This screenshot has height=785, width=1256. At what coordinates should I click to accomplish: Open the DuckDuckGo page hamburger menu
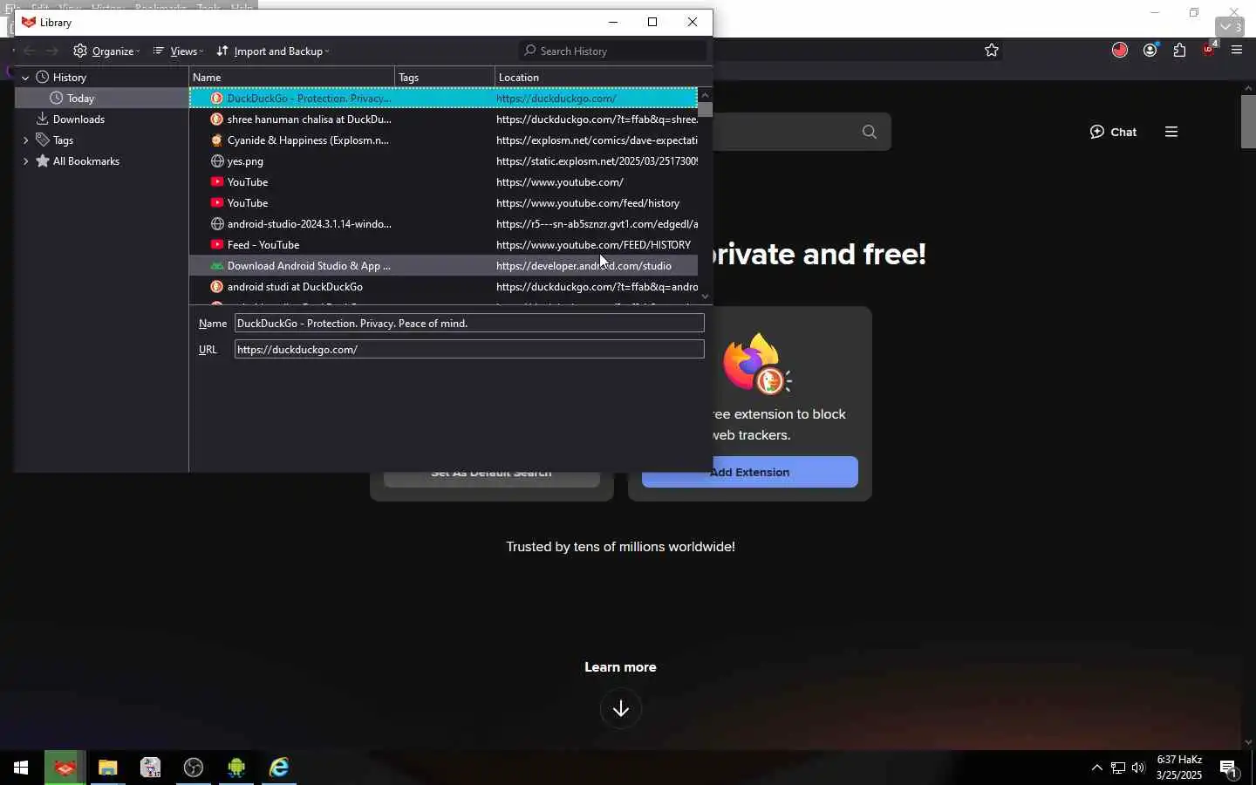pos(1171,133)
